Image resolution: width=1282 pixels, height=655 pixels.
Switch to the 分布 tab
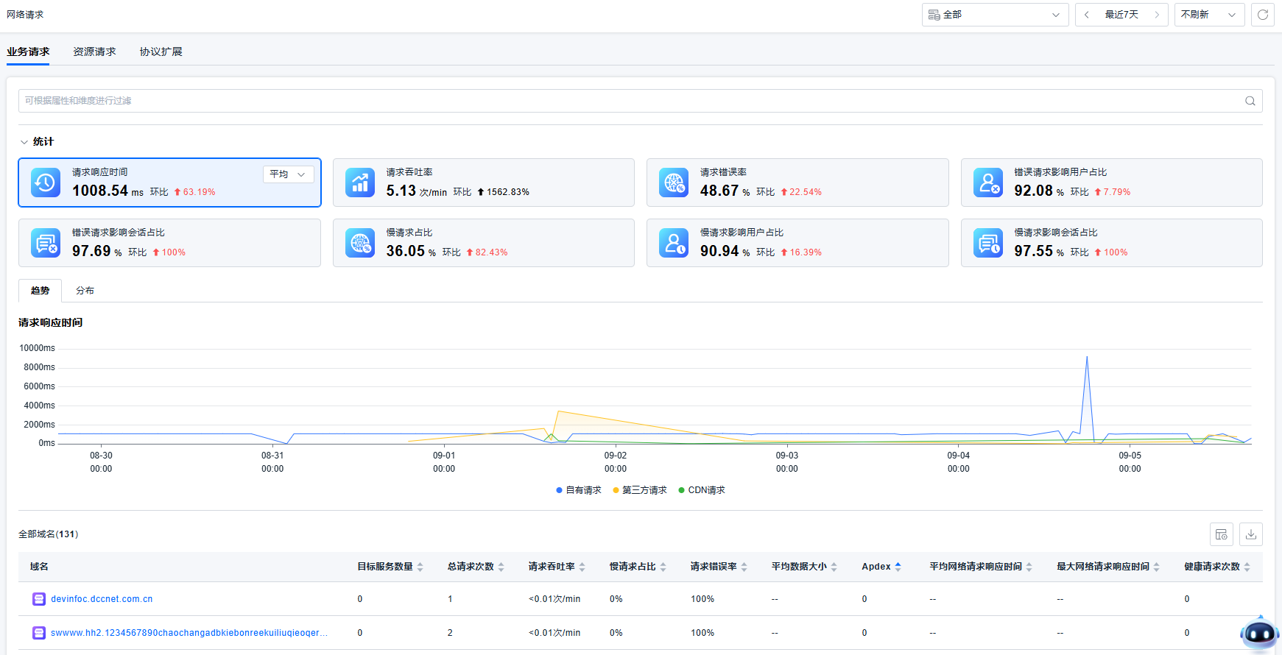pyautogui.click(x=85, y=291)
